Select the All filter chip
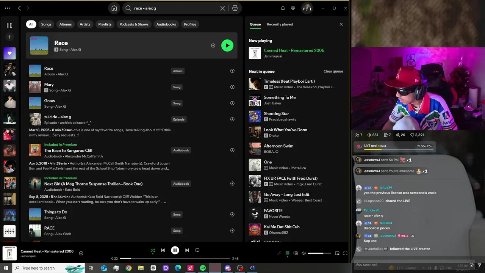This screenshot has width=485, height=273. point(31,24)
